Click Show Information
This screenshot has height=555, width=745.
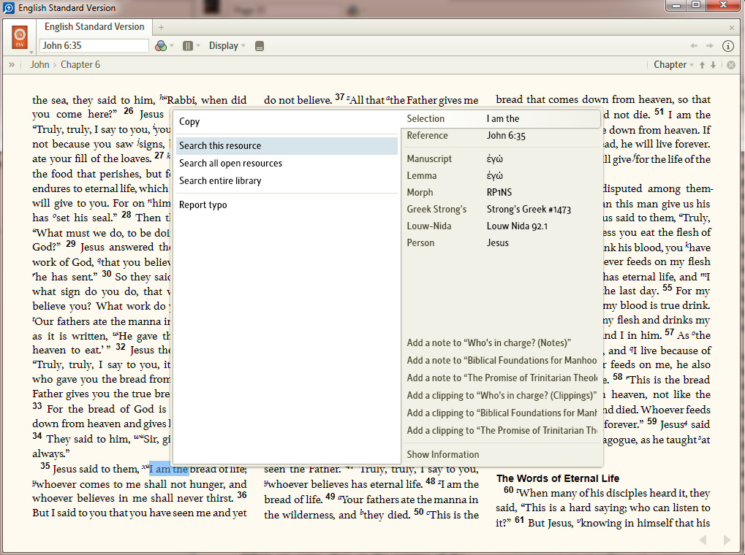pyautogui.click(x=502, y=455)
